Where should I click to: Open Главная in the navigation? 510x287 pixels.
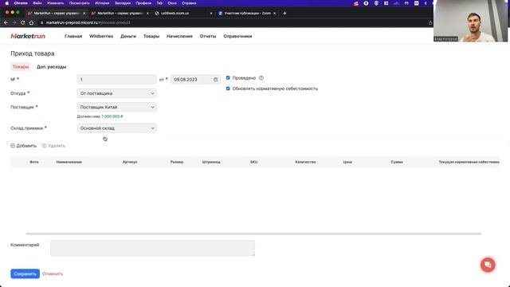[x=73, y=36]
